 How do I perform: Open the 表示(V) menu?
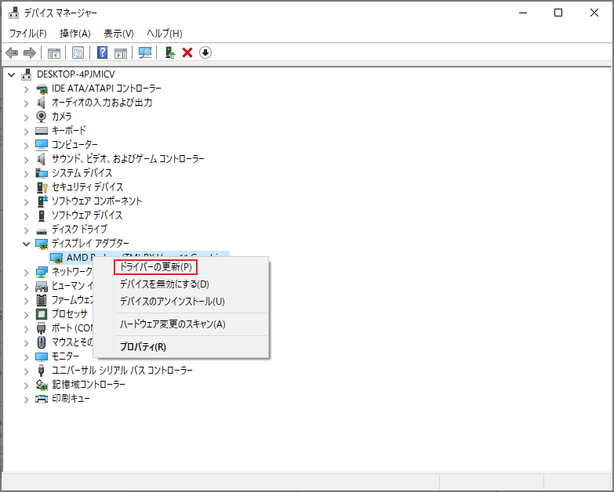118,34
